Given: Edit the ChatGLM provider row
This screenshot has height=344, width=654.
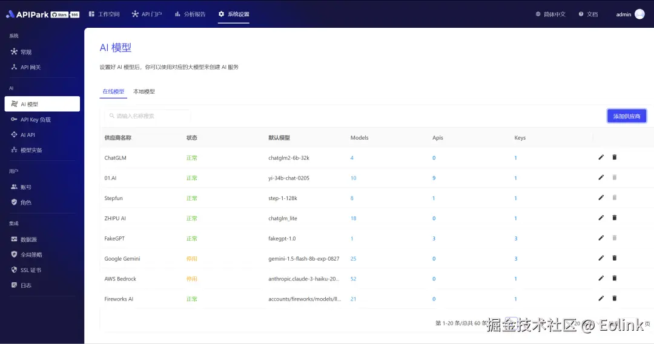Looking at the screenshot, I should [x=601, y=157].
